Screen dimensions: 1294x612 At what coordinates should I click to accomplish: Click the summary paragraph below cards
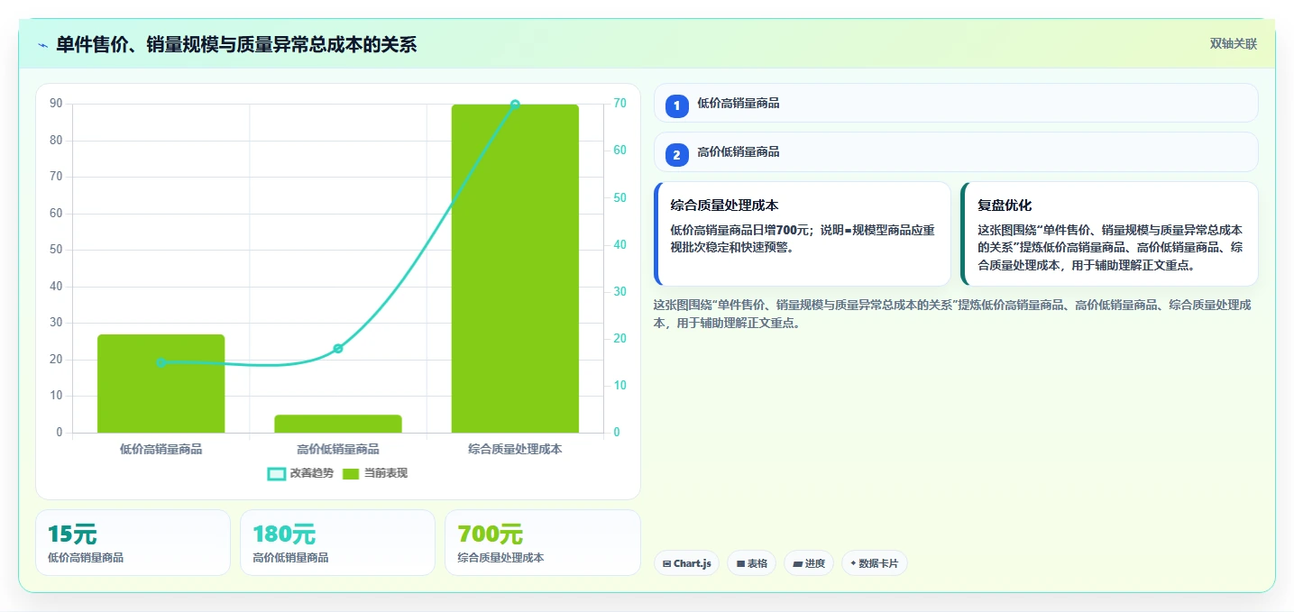(x=952, y=314)
